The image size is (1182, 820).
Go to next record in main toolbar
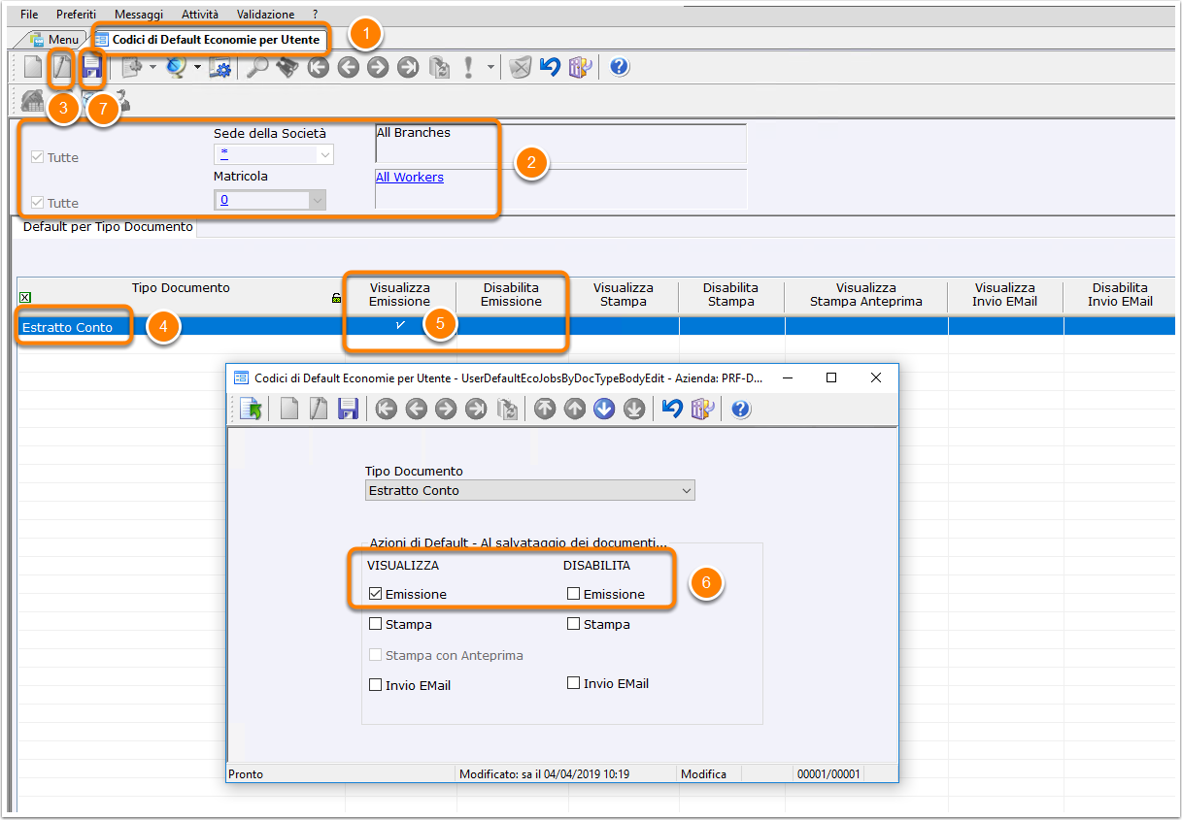coord(378,67)
